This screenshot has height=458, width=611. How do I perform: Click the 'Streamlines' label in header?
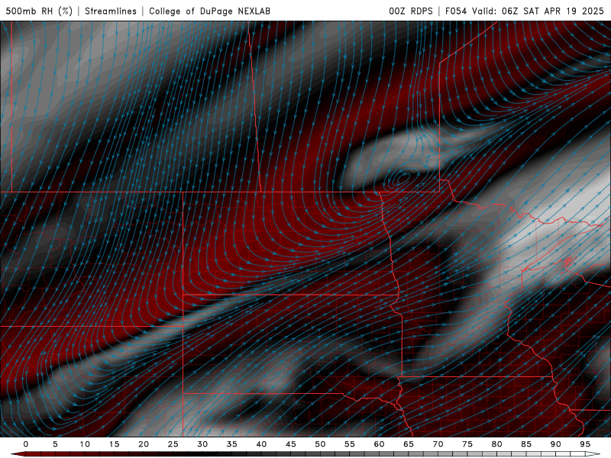pyautogui.click(x=111, y=11)
